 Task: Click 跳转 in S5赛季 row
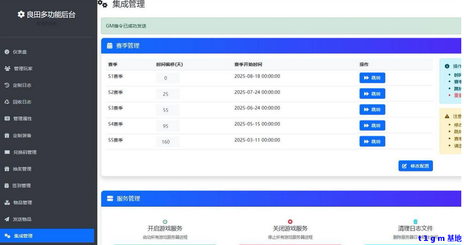pyautogui.click(x=372, y=142)
